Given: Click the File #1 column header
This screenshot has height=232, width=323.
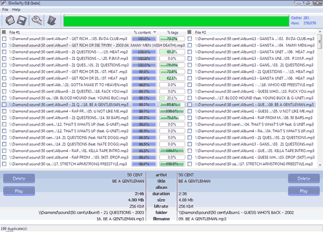Looking at the screenshot, I should click(14, 32).
